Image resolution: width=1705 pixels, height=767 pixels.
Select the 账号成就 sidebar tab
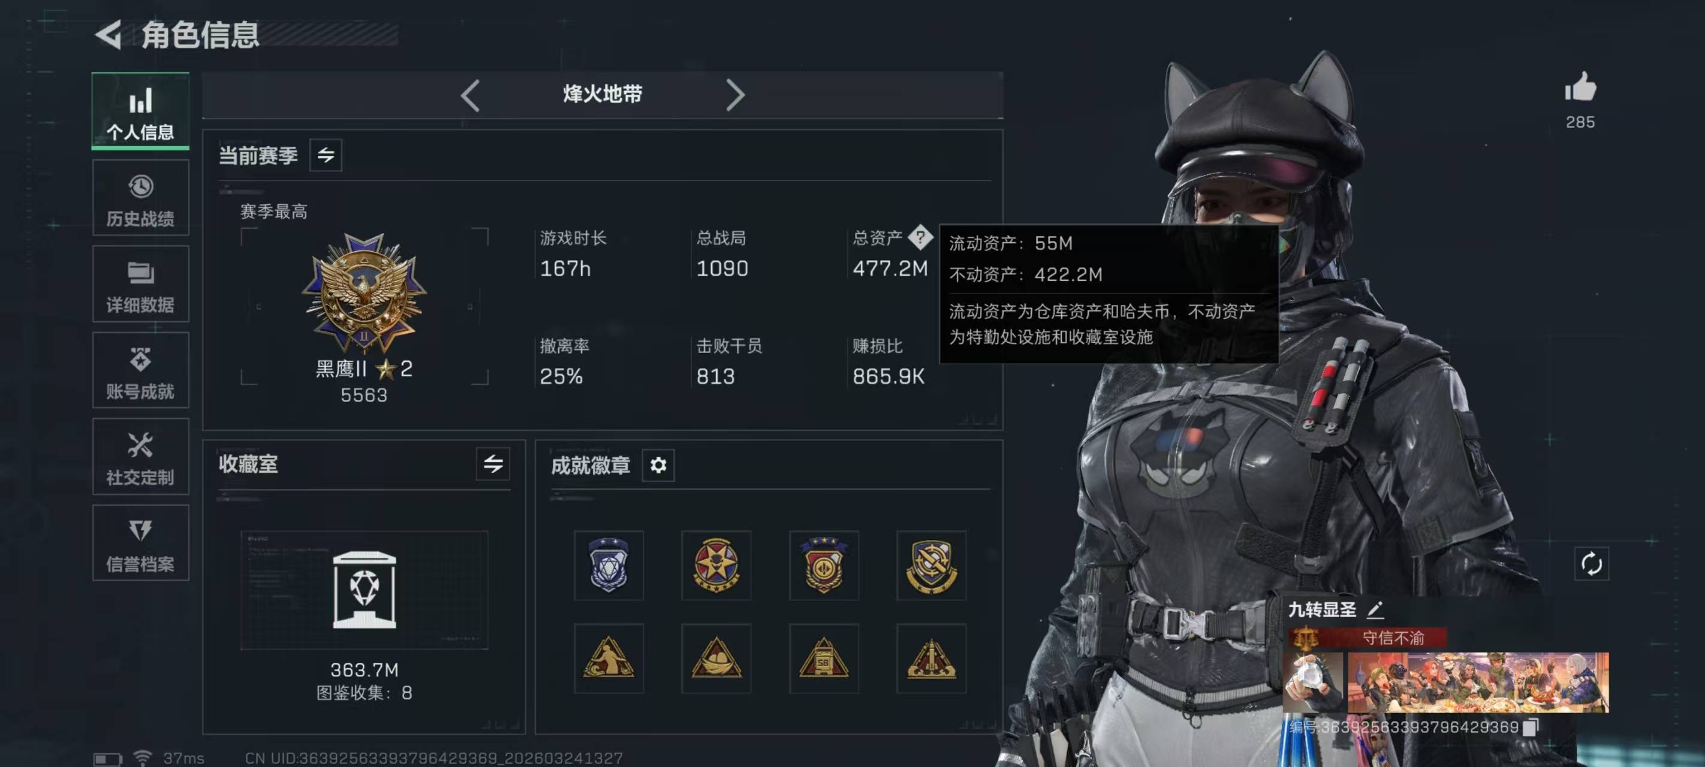(x=140, y=370)
